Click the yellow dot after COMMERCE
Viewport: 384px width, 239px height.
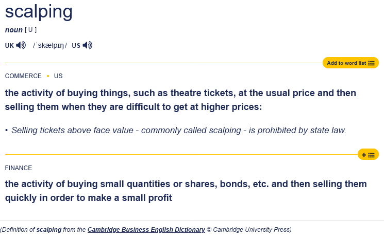pos(48,76)
